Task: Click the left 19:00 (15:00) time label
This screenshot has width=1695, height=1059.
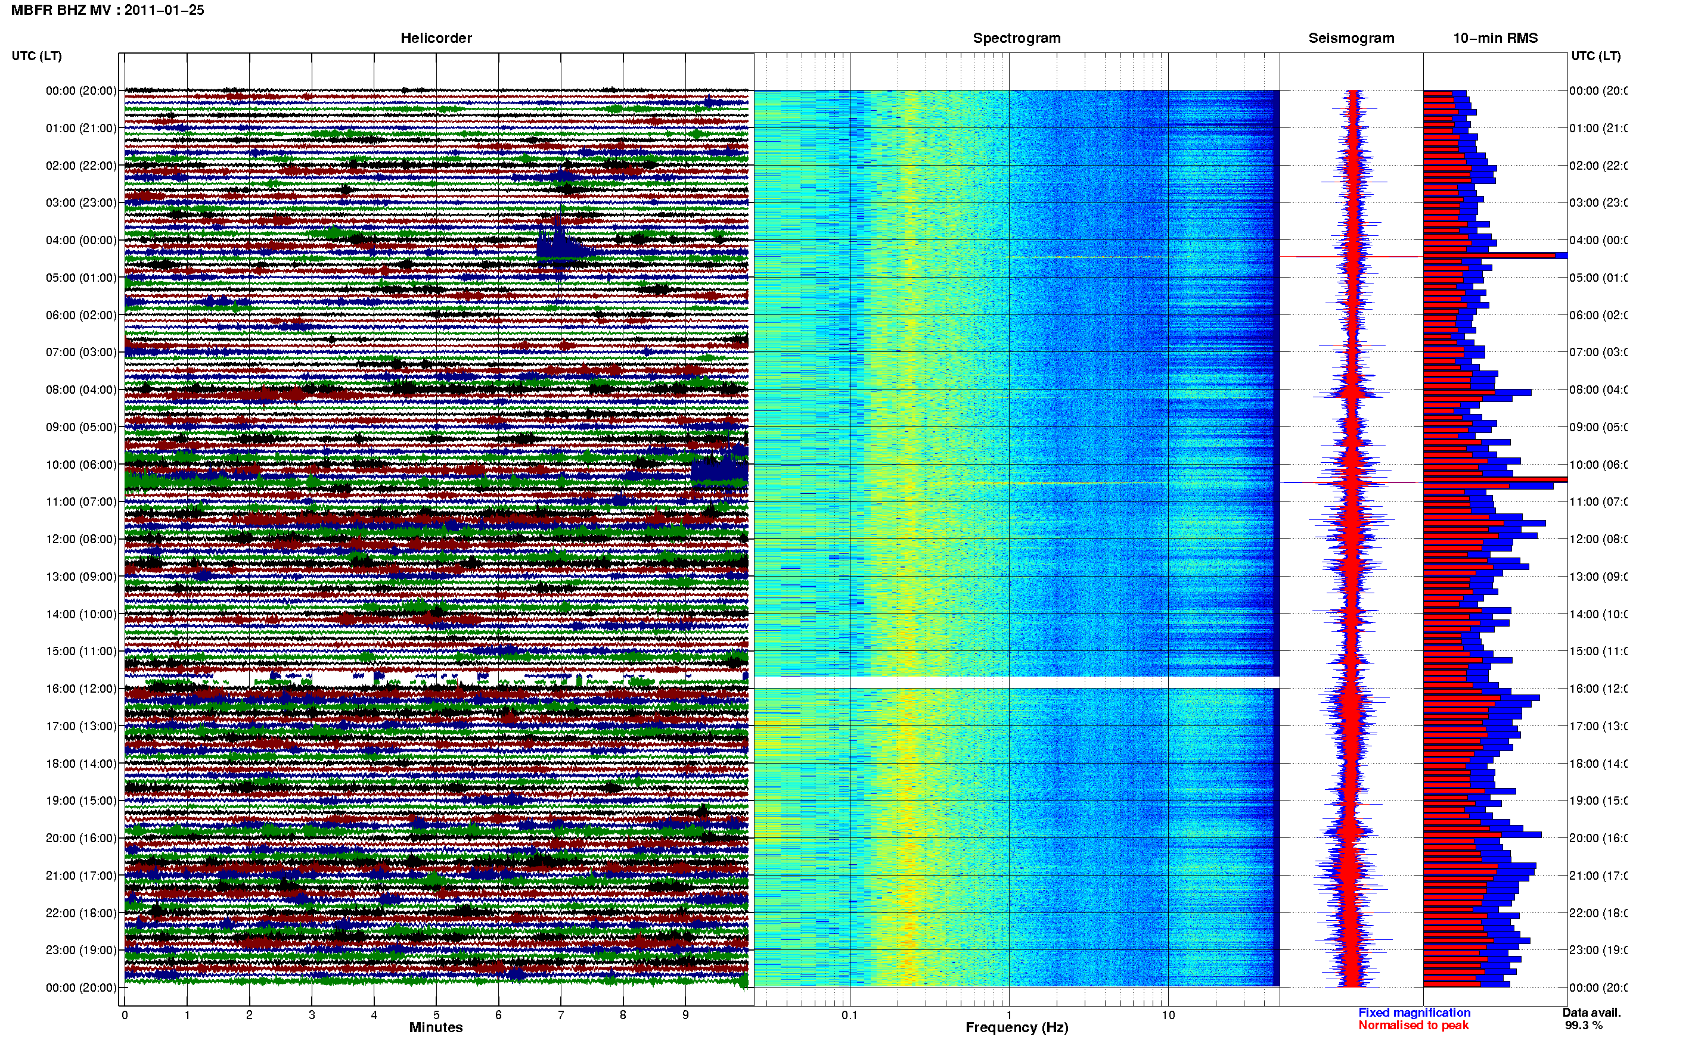Action: (x=81, y=801)
